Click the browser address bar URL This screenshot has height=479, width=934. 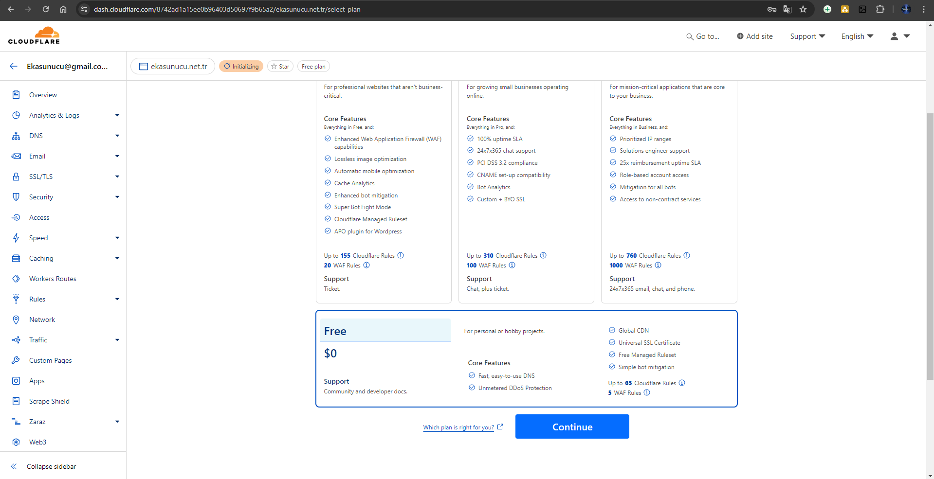tap(227, 9)
